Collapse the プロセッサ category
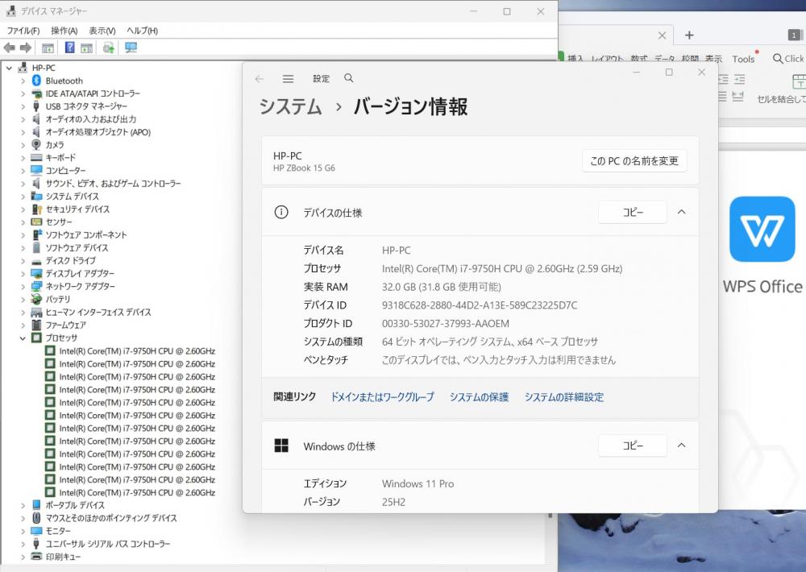Image resolution: width=806 pixels, height=572 pixels. (x=23, y=338)
